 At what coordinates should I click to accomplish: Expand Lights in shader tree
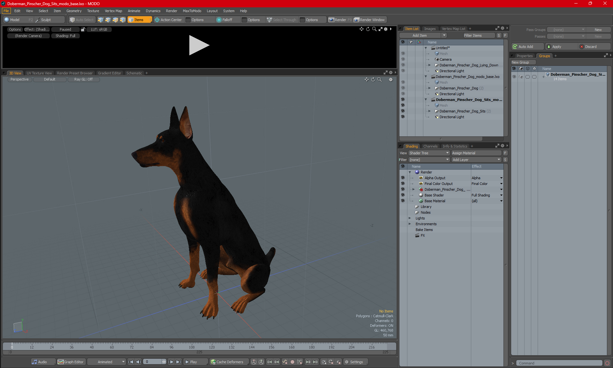coord(410,218)
